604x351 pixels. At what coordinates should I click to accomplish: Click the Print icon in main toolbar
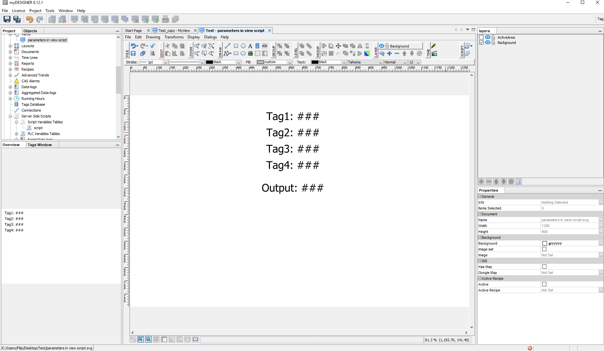pos(165,19)
